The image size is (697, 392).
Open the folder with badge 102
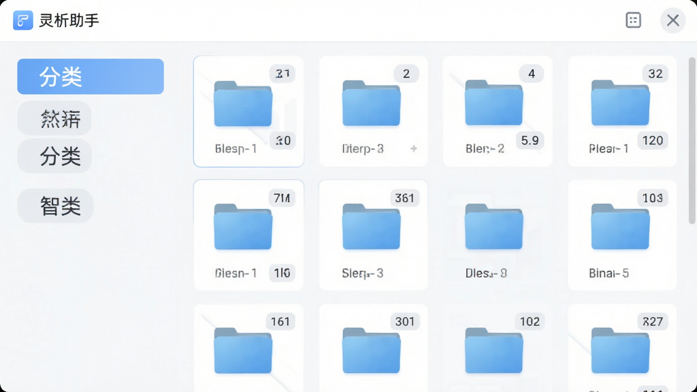point(498,348)
